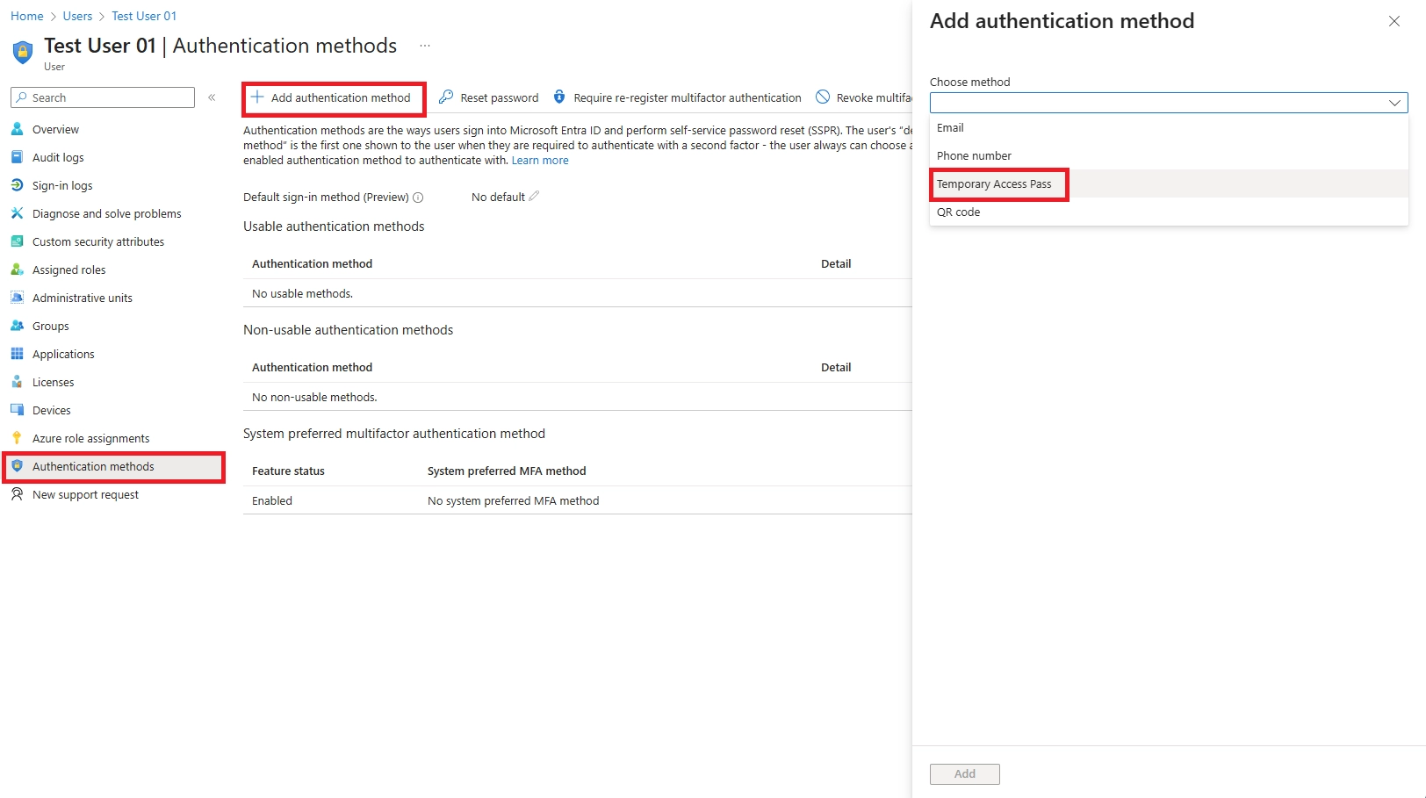Click the Add authentication method plus icon
1426x798 pixels.
pyautogui.click(x=257, y=97)
